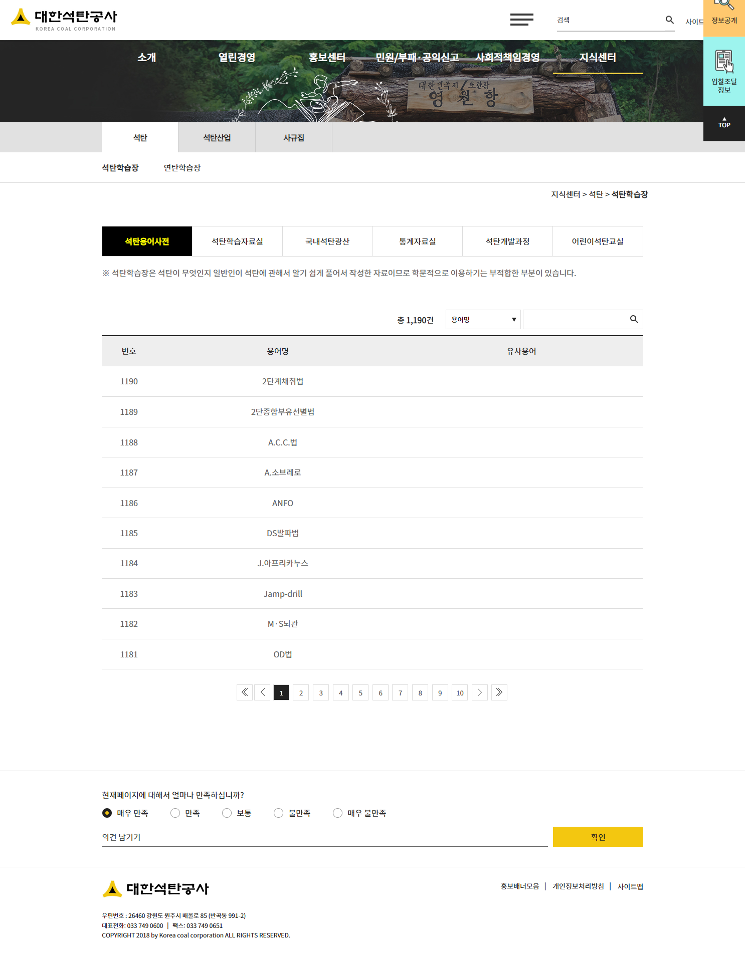Screen dimensions: 745x954
Task: Open the hamburger menu icon
Action: [x=521, y=20]
